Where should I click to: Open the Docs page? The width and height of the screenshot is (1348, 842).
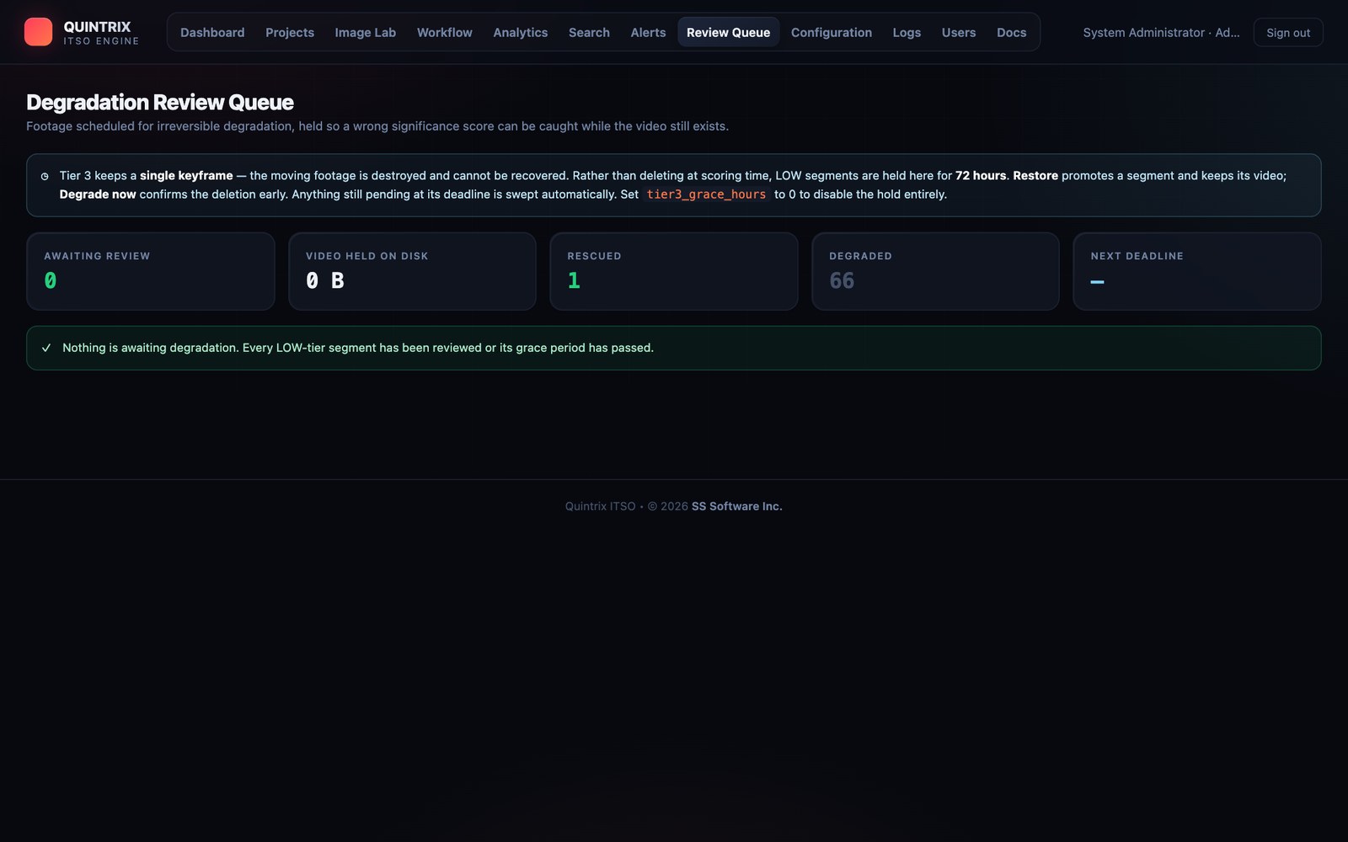pyautogui.click(x=1011, y=32)
